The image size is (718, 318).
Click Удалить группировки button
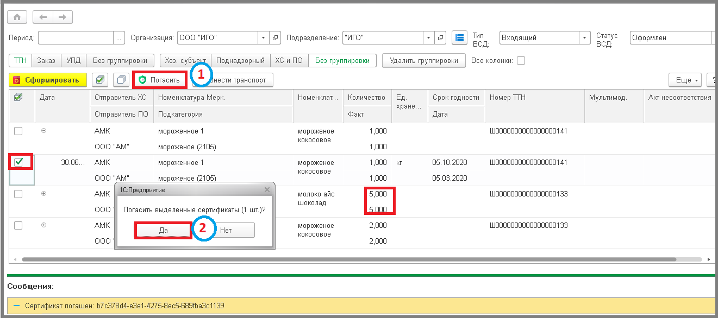click(x=424, y=60)
